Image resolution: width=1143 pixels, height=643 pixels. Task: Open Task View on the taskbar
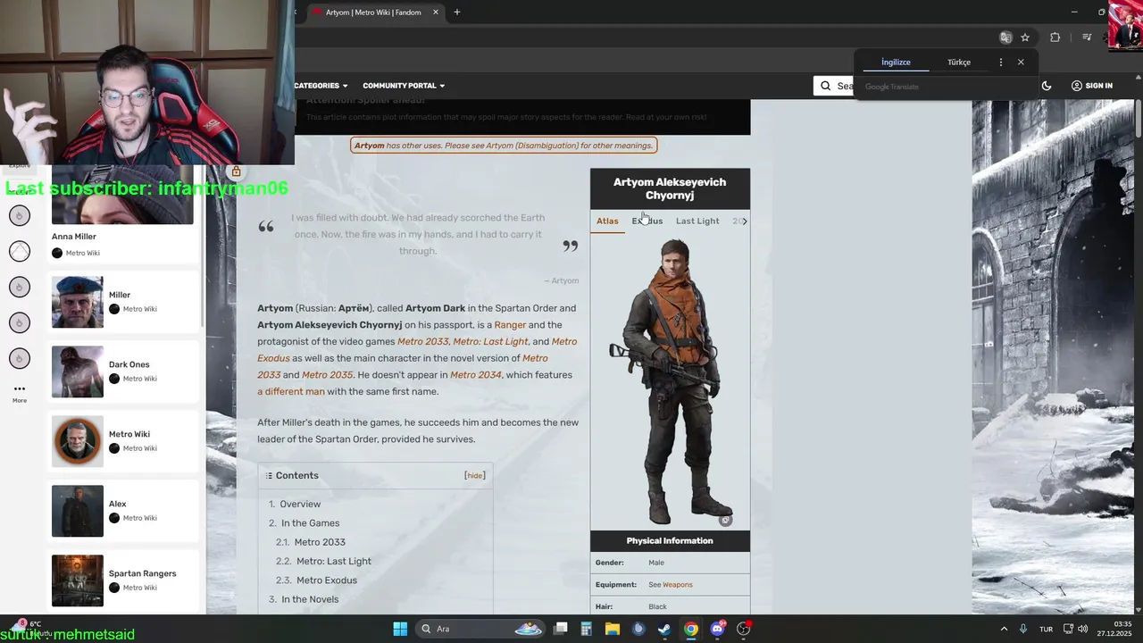coord(560,629)
